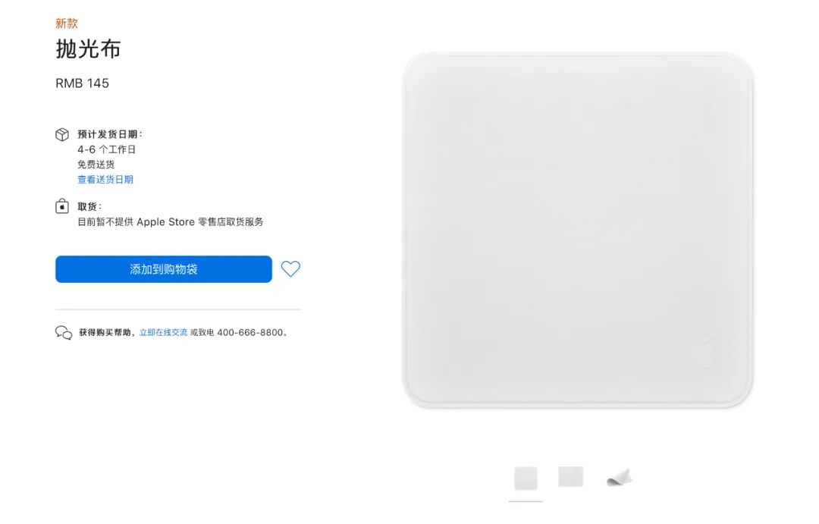819x524 pixels.
Task: Click the 预计发货日期 heading
Action: coord(110,134)
